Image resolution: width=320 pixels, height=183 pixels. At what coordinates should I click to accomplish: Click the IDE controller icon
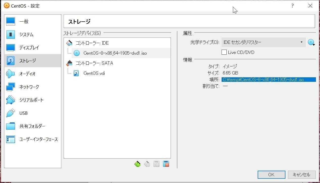tap(69, 43)
